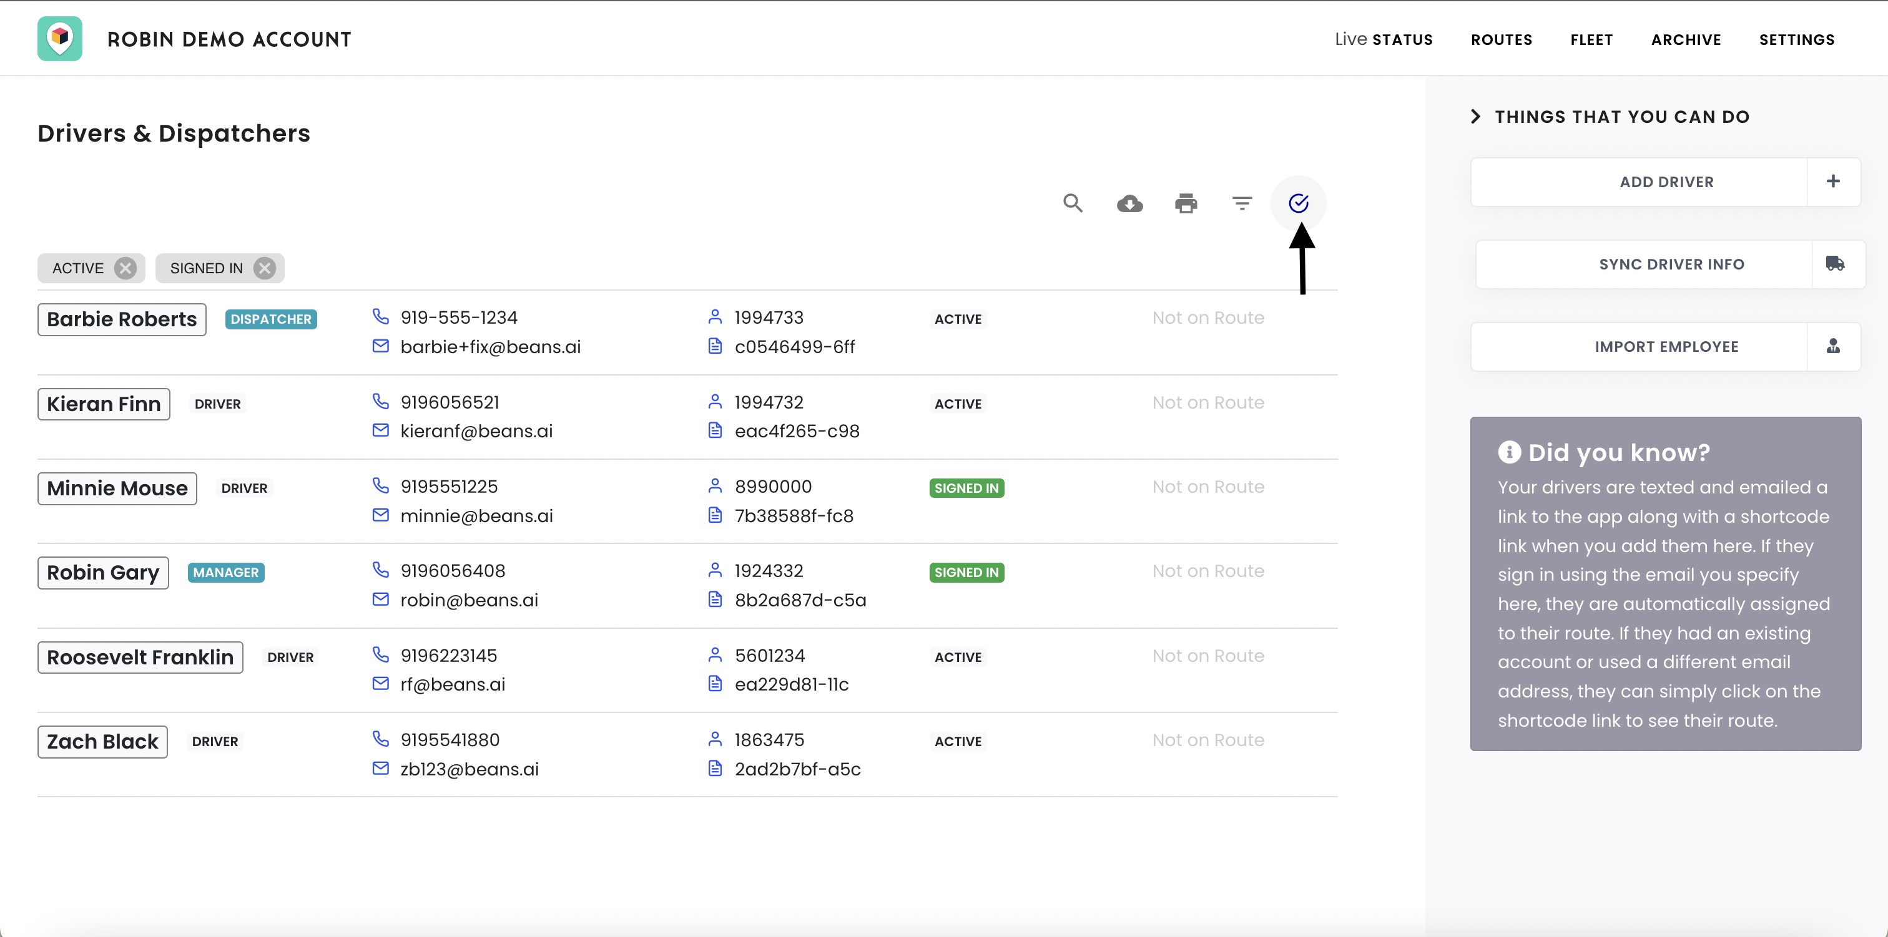Screen dimensions: 1888x937
Task: Click the phone icon for Robin Gary
Action: pyautogui.click(x=380, y=569)
